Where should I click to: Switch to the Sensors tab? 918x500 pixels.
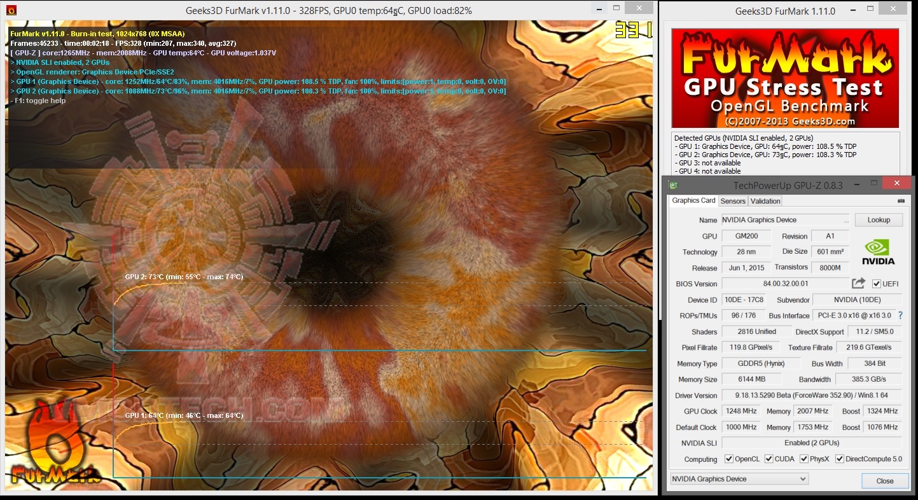(733, 201)
